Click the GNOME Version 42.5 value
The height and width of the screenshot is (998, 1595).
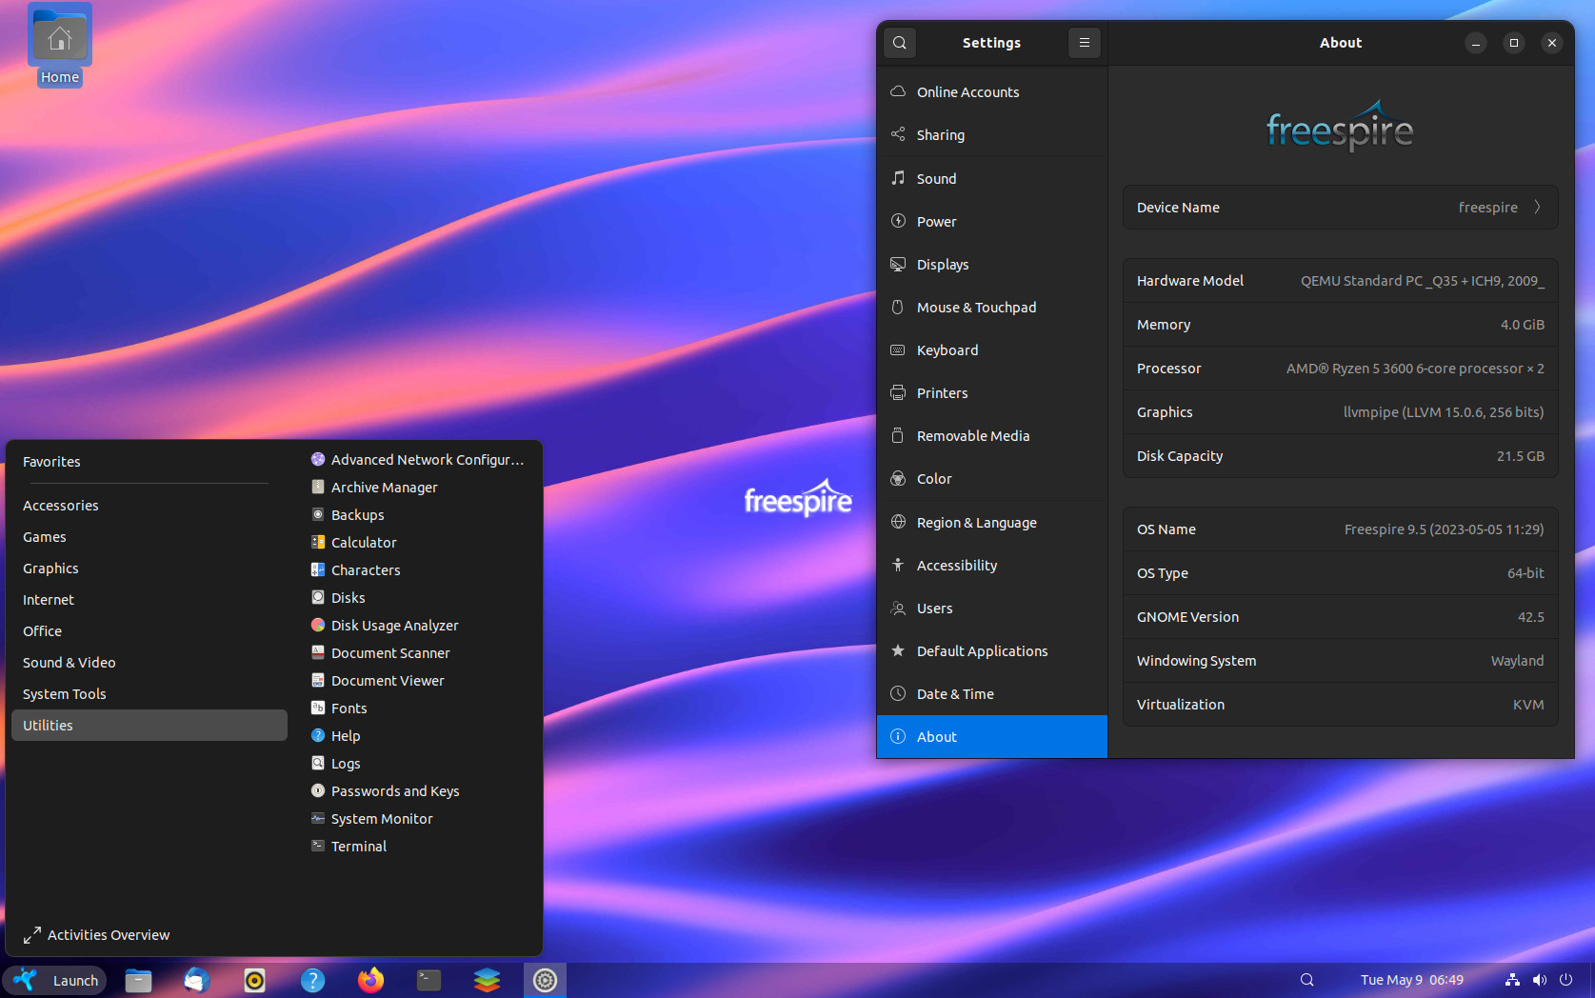(1531, 617)
